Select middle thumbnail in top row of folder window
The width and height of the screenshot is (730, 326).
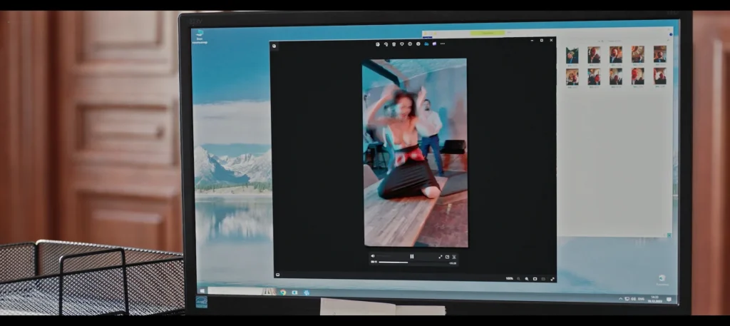(x=616, y=54)
